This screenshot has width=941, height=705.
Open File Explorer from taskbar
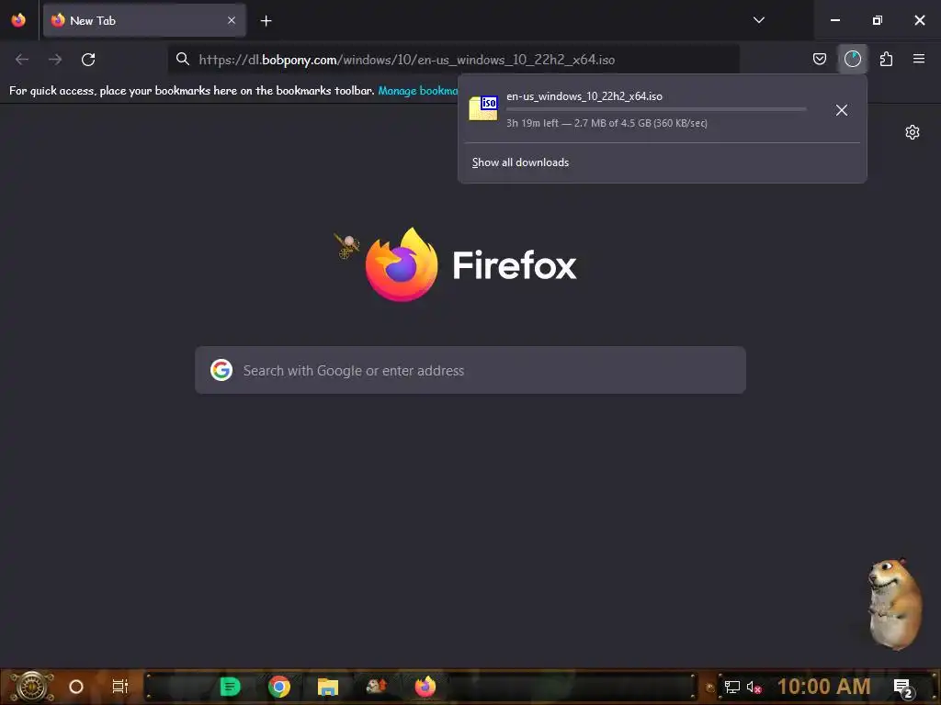tap(328, 687)
